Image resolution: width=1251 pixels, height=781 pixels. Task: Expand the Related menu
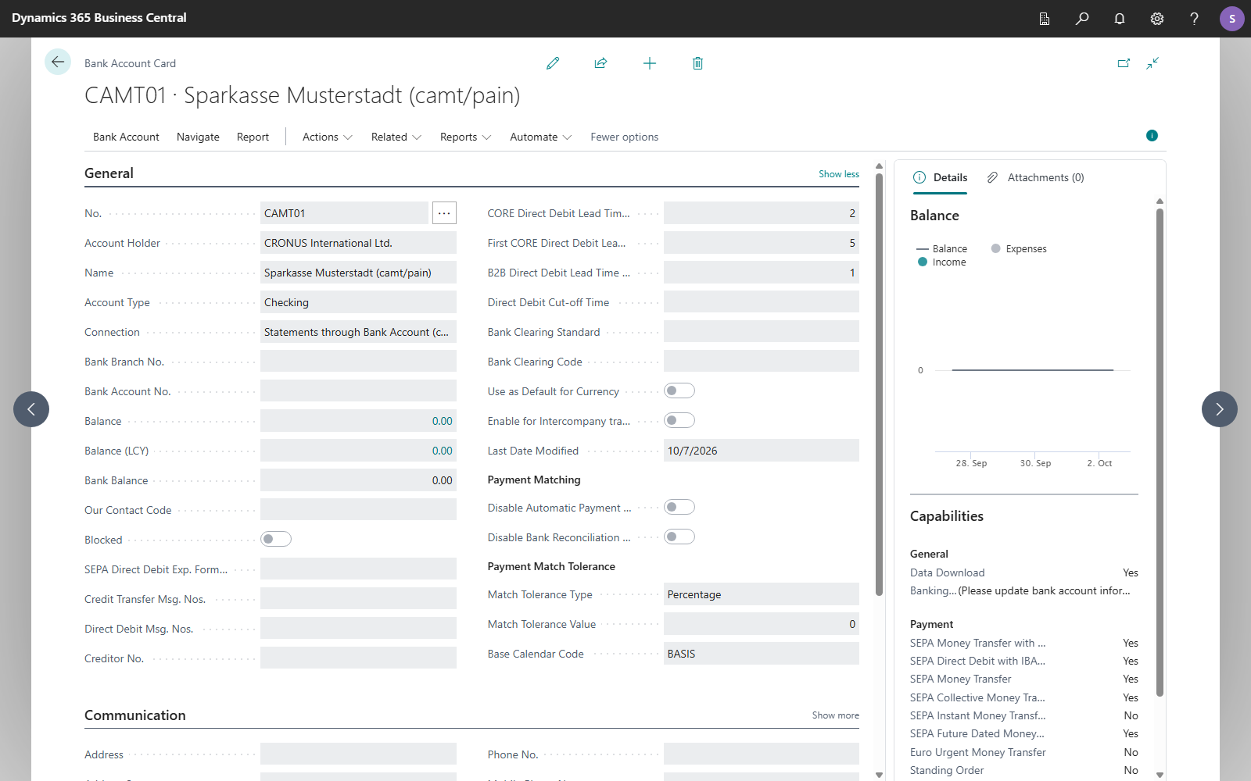click(x=396, y=137)
